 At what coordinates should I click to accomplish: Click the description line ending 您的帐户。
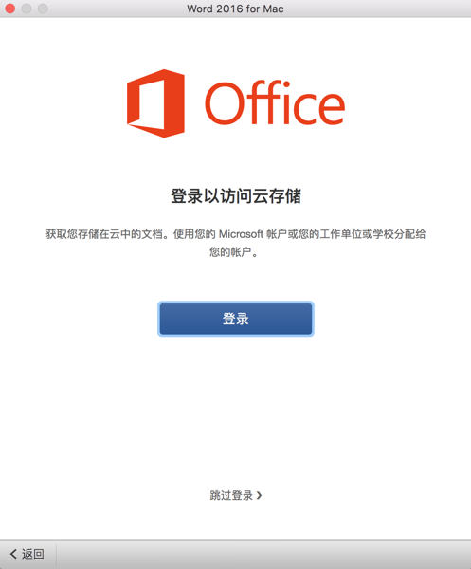233,252
